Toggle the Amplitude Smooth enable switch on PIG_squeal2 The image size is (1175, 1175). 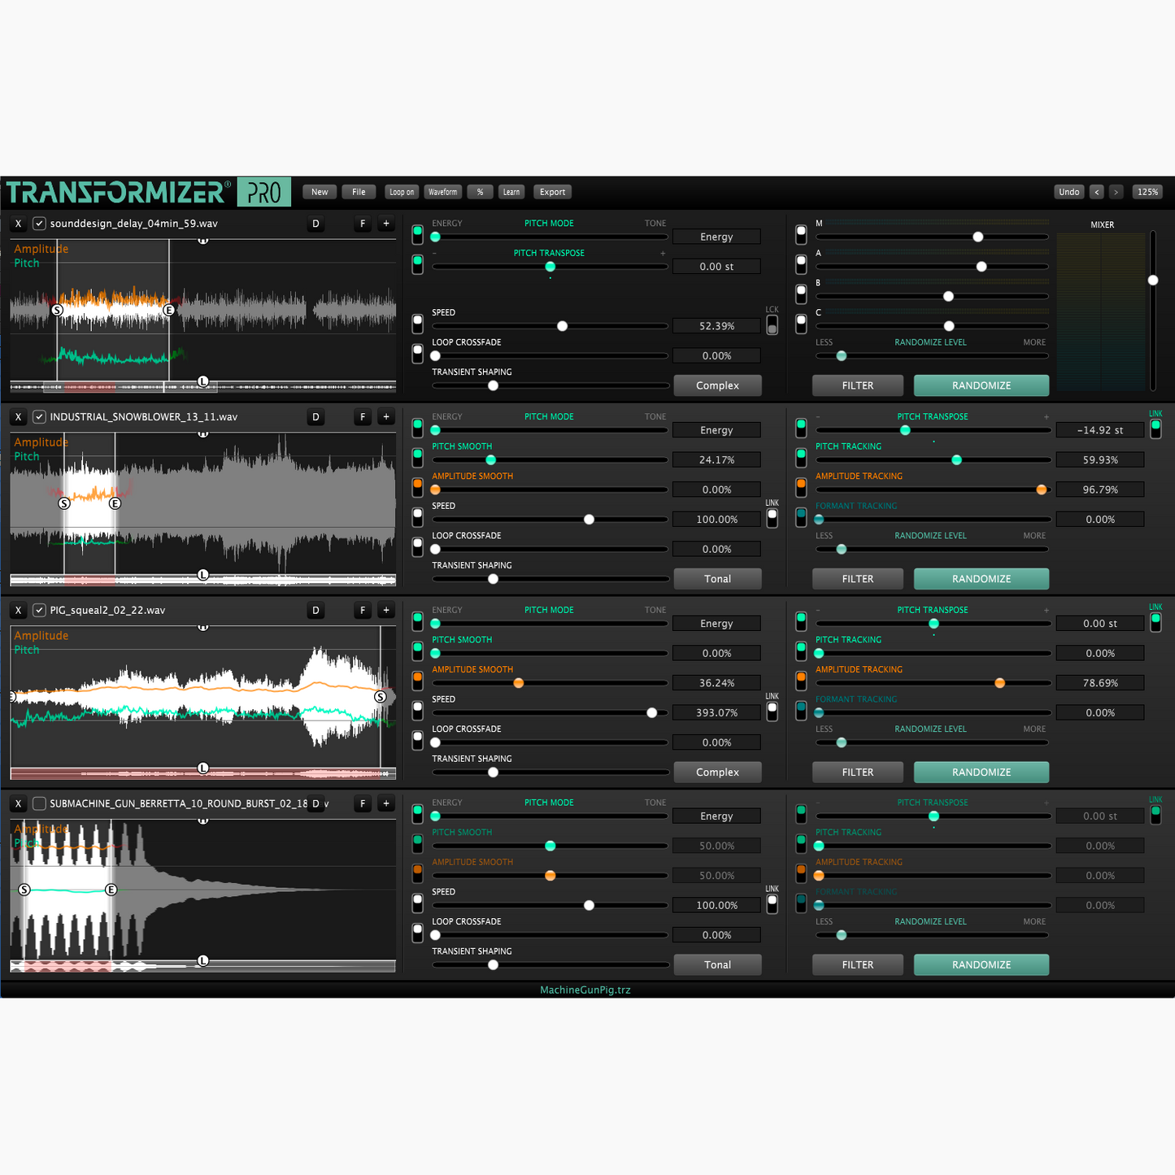click(x=417, y=680)
